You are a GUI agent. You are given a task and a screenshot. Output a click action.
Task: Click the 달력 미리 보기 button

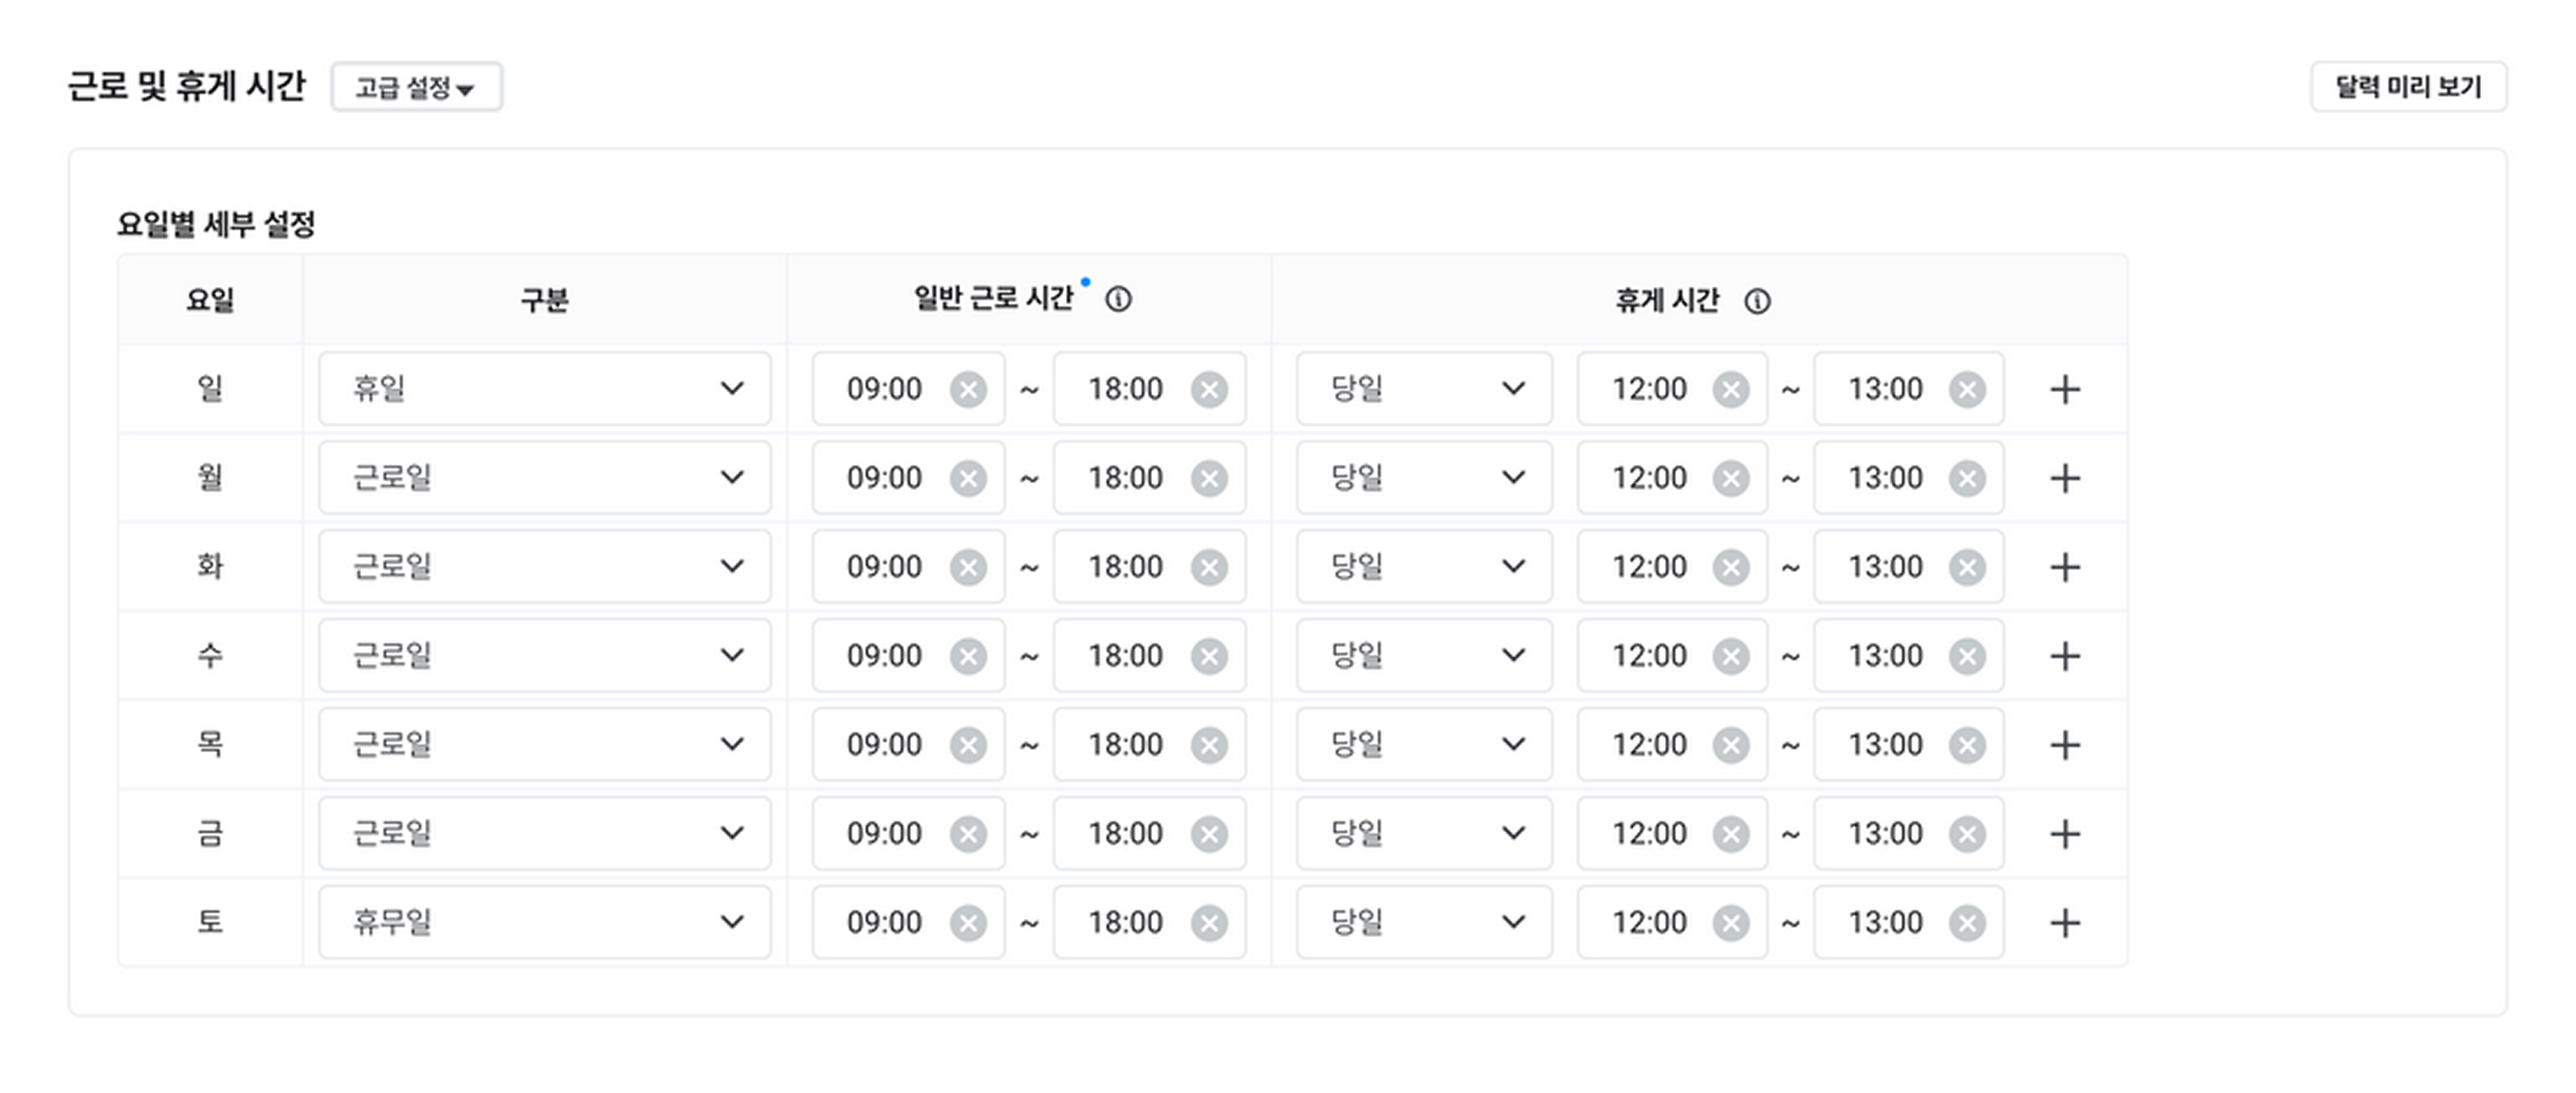(2408, 87)
